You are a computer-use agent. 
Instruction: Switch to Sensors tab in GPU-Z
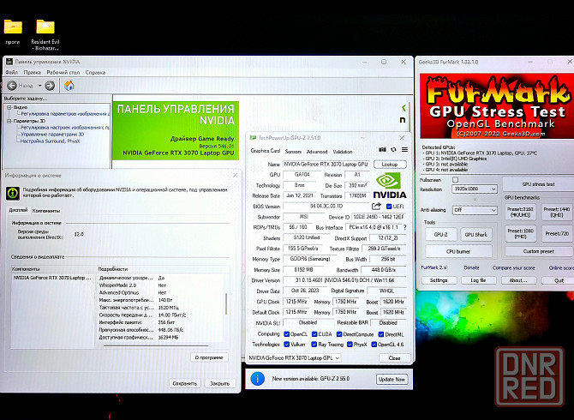293,152
